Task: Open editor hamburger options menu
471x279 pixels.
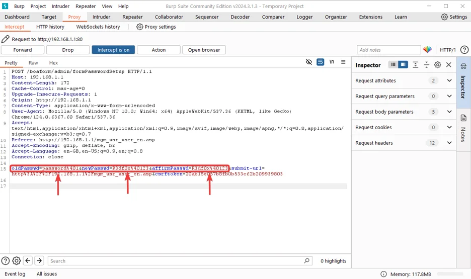Action: pyautogui.click(x=343, y=62)
